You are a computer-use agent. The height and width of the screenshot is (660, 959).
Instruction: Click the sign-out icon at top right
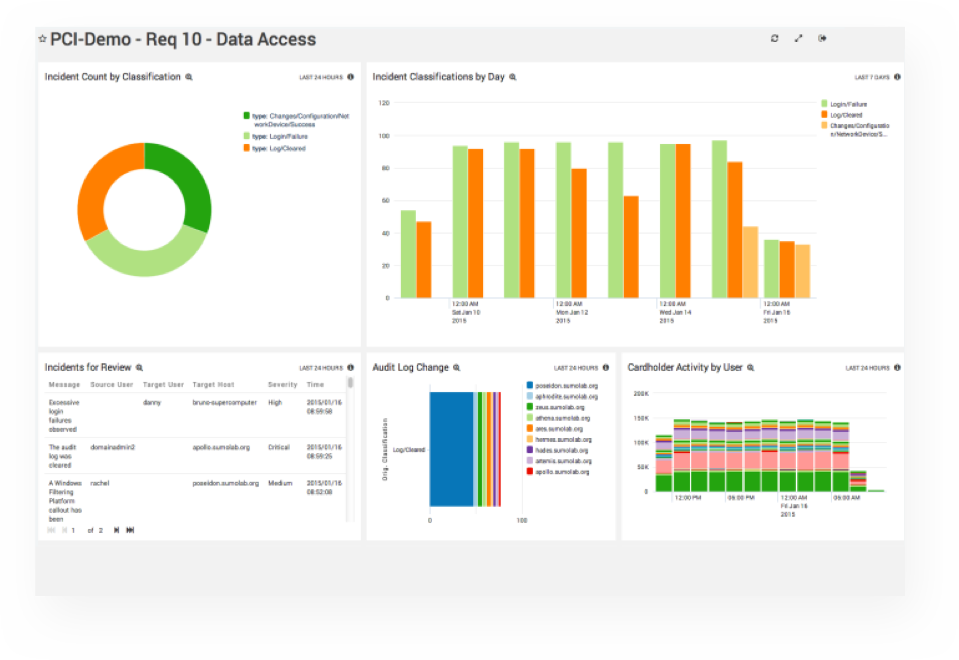click(822, 39)
